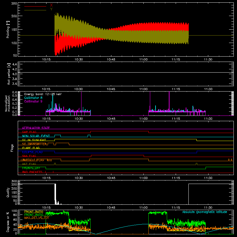The image size is (237, 237).
Task: Click the olive Y legend line
Action: click(35, 10)
